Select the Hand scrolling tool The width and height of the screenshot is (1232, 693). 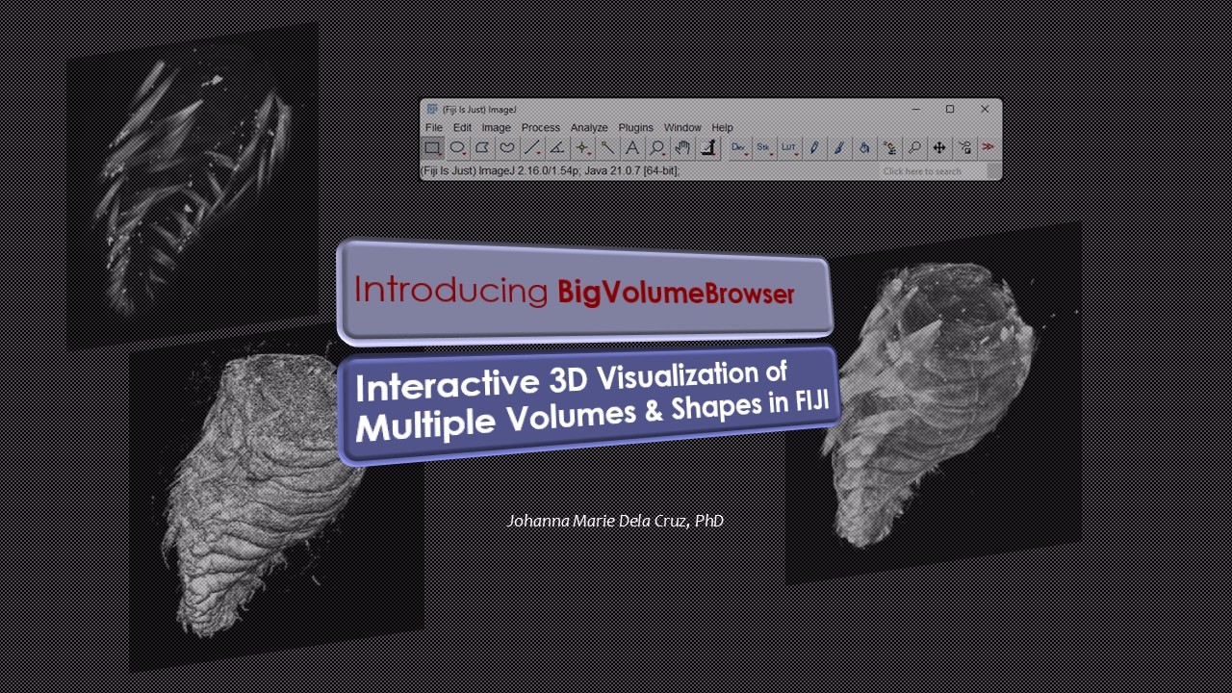click(682, 148)
